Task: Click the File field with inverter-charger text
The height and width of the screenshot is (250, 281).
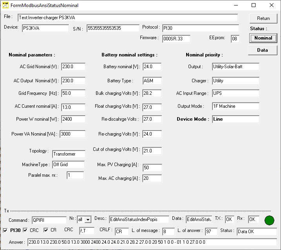Action: 127,18
